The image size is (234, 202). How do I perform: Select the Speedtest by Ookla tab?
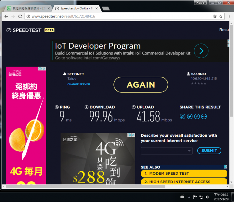pyautogui.click(x=76, y=8)
